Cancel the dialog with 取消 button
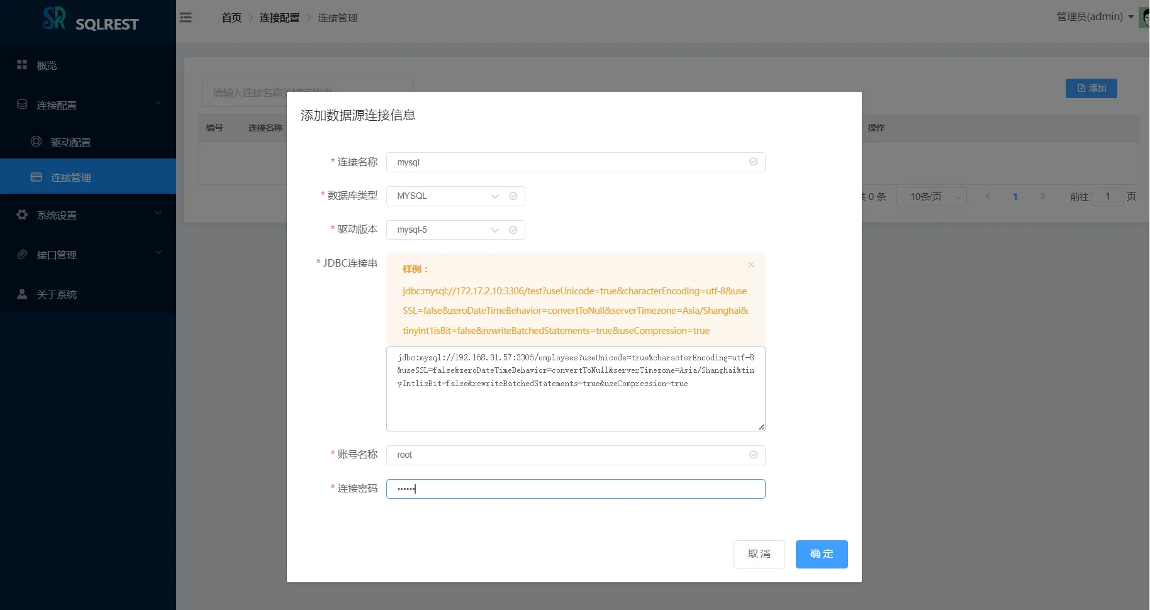Viewport: 1150px width, 610px height. (x=759, y=554)
